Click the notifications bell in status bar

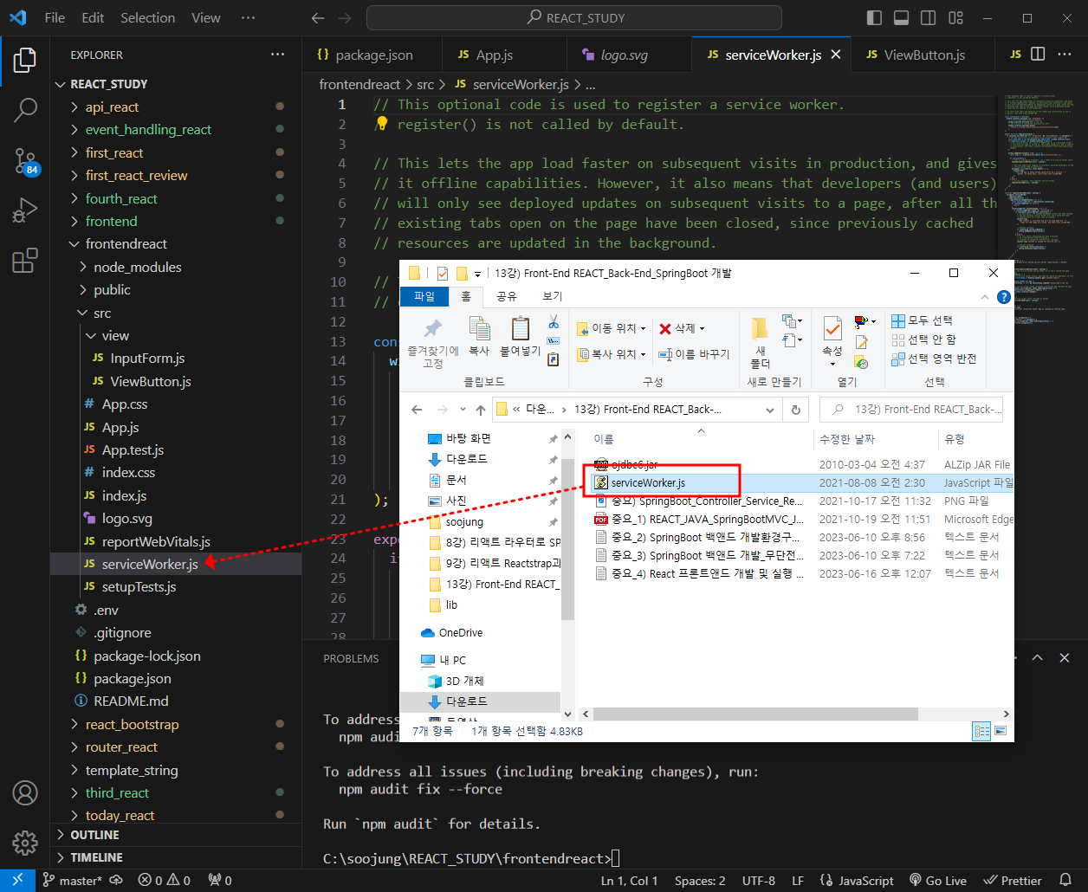[x=1066, y=880]
